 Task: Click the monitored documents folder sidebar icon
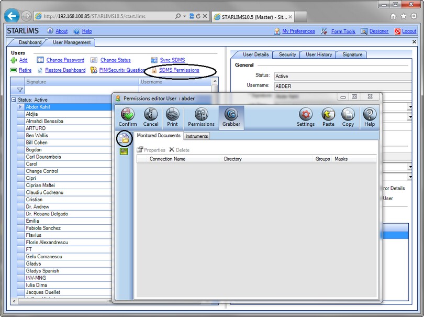click(x=124, y=138)
